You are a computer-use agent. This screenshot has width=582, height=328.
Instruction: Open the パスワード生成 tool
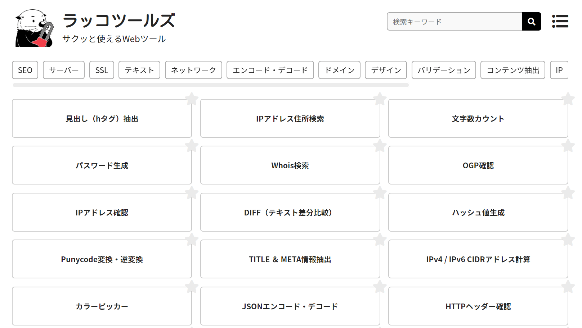[x=102, y=165]
